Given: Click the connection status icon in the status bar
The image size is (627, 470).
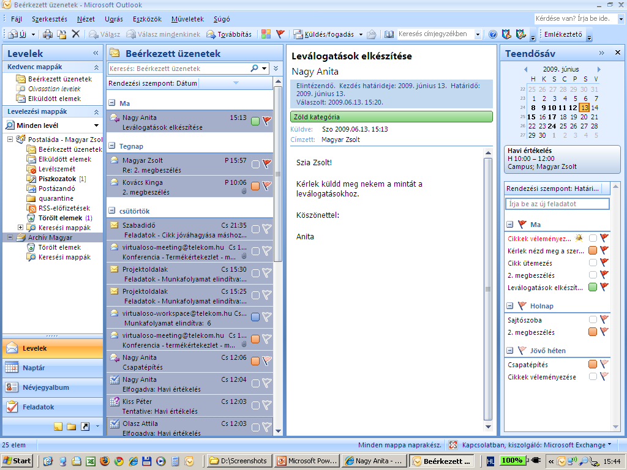Looking at the screenshot, I should (453, 445).
